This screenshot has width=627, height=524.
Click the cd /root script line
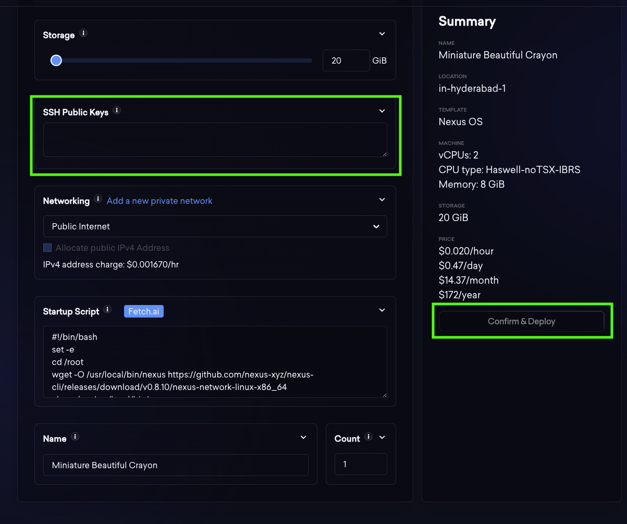point(68,362)
